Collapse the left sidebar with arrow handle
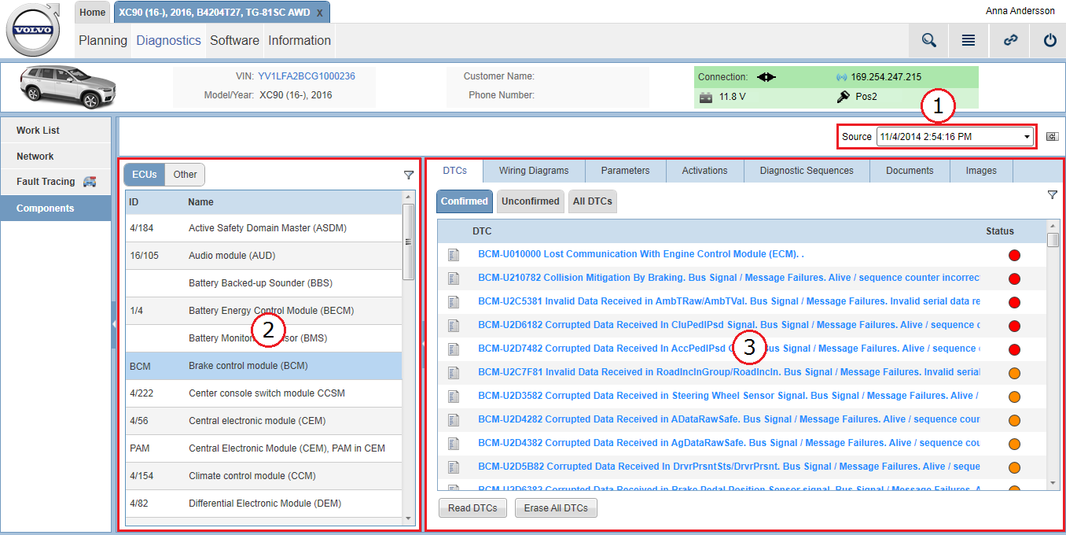Viewport: 1066px width, 535px height. coord(114,323)
